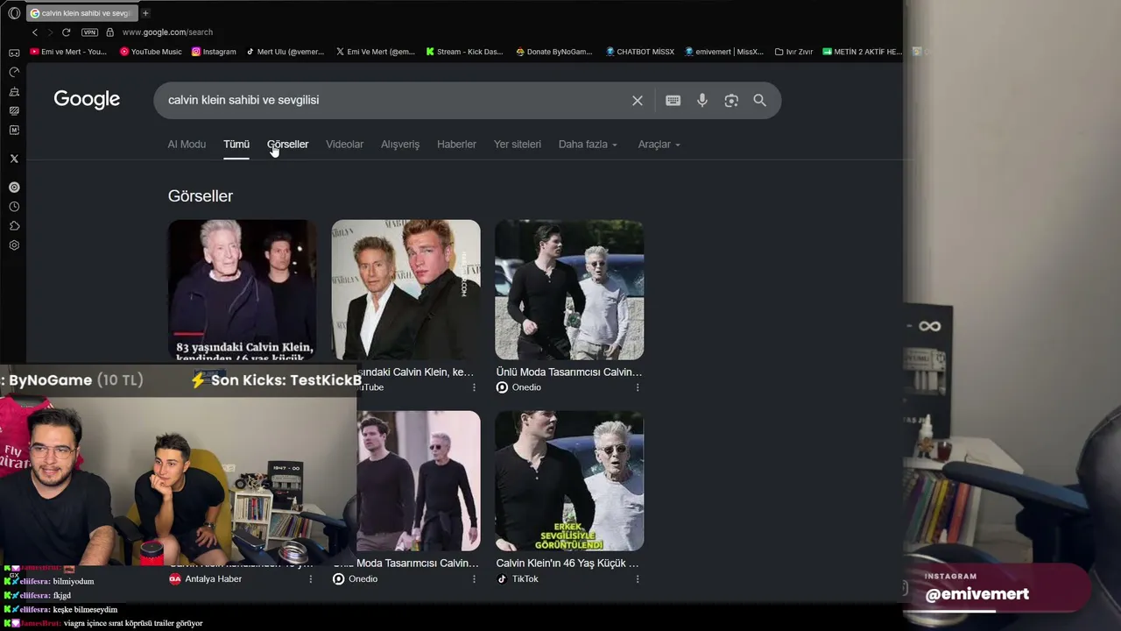
Task: Switch to Haberler tab
Action: click(456, 145)
